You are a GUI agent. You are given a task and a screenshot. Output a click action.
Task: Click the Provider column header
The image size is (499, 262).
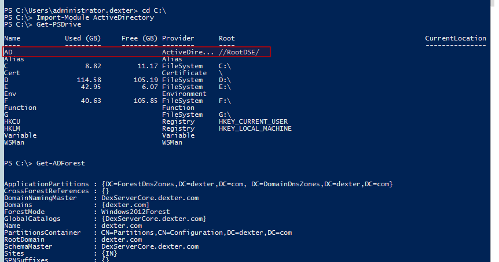point(178,38)
